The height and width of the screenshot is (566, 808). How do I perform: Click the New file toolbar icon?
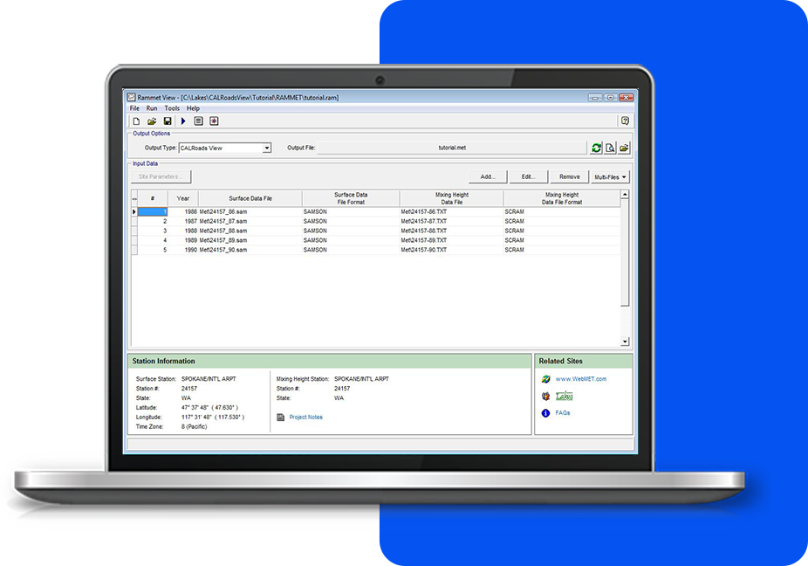click(x=136, y=121)
